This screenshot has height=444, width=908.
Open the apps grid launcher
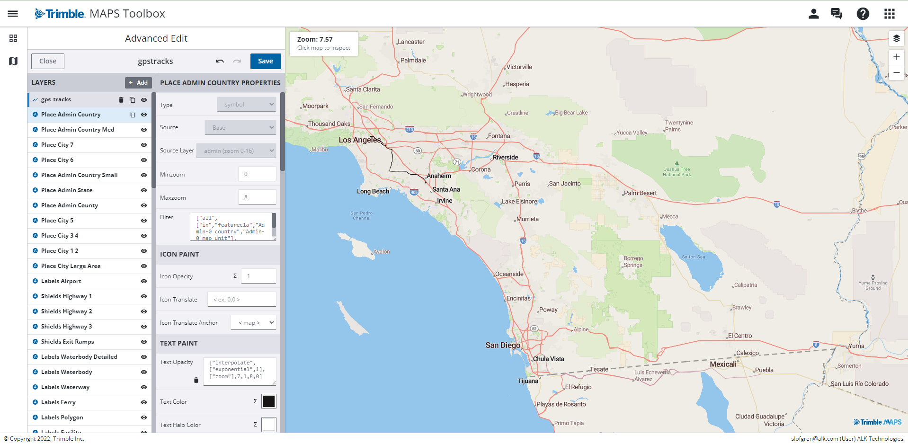click(x=889, y=14)
